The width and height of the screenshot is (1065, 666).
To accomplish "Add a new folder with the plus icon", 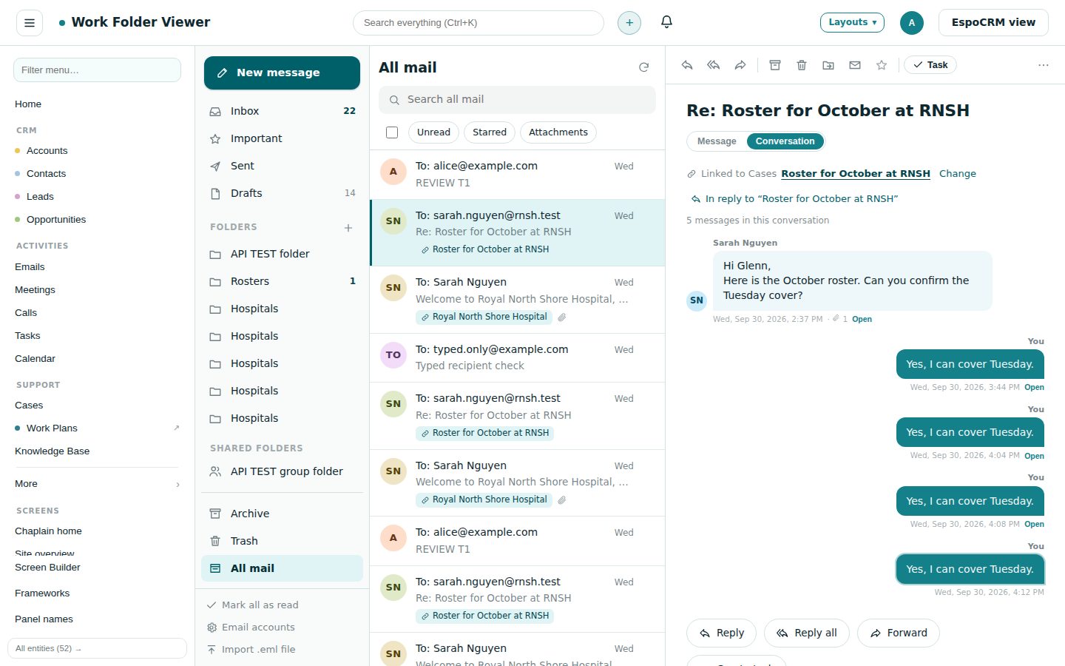I will point(348,228).
